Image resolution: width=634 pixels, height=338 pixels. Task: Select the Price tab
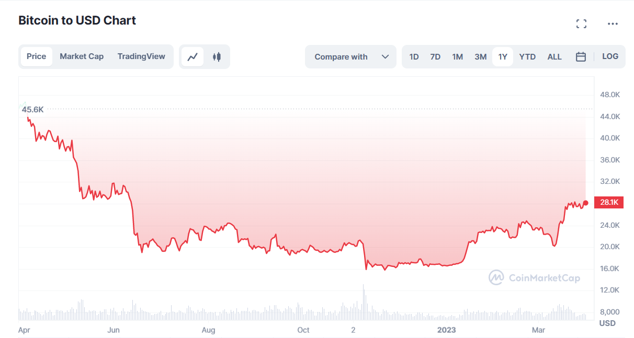37,56
